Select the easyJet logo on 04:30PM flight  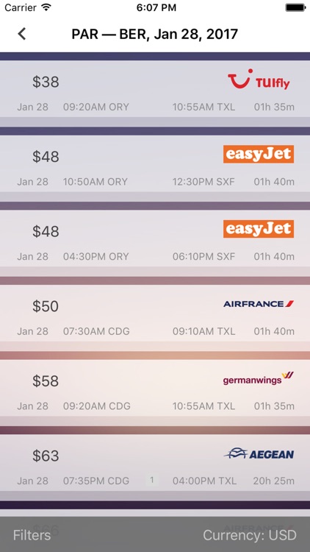pos(259,229)
